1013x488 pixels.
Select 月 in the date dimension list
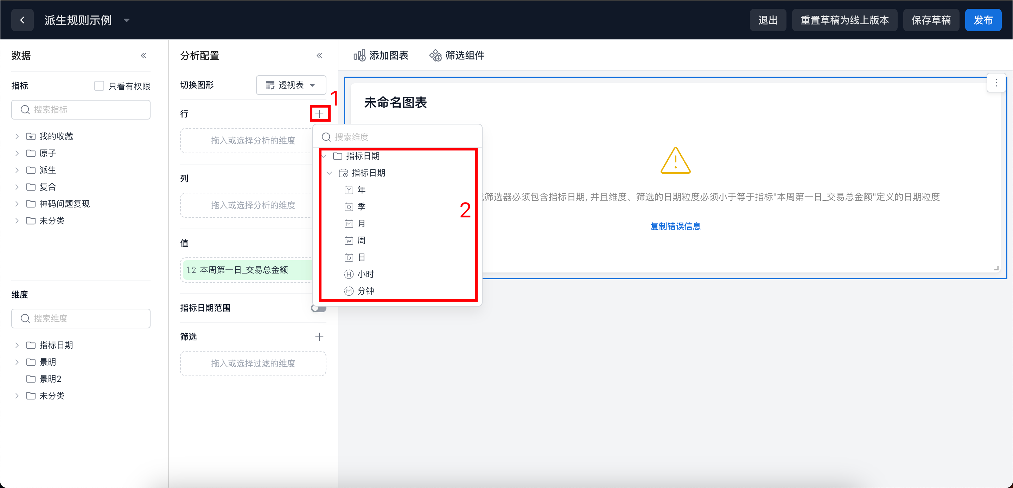pos(361,224)
